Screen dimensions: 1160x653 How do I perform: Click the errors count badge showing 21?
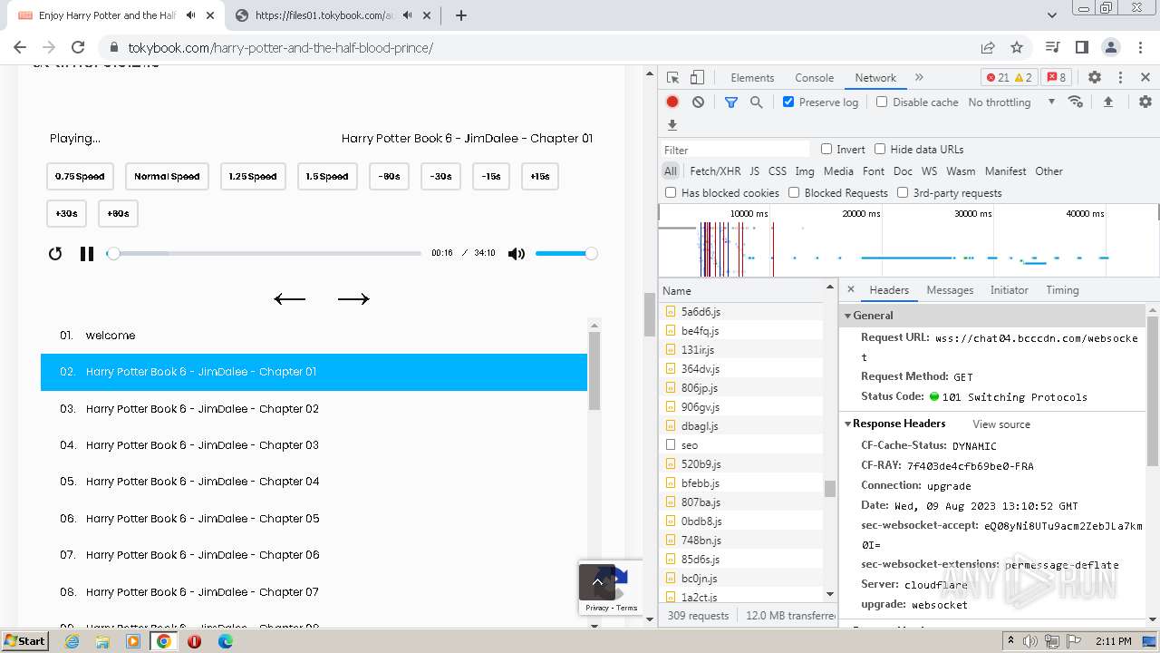pos(997,78)
